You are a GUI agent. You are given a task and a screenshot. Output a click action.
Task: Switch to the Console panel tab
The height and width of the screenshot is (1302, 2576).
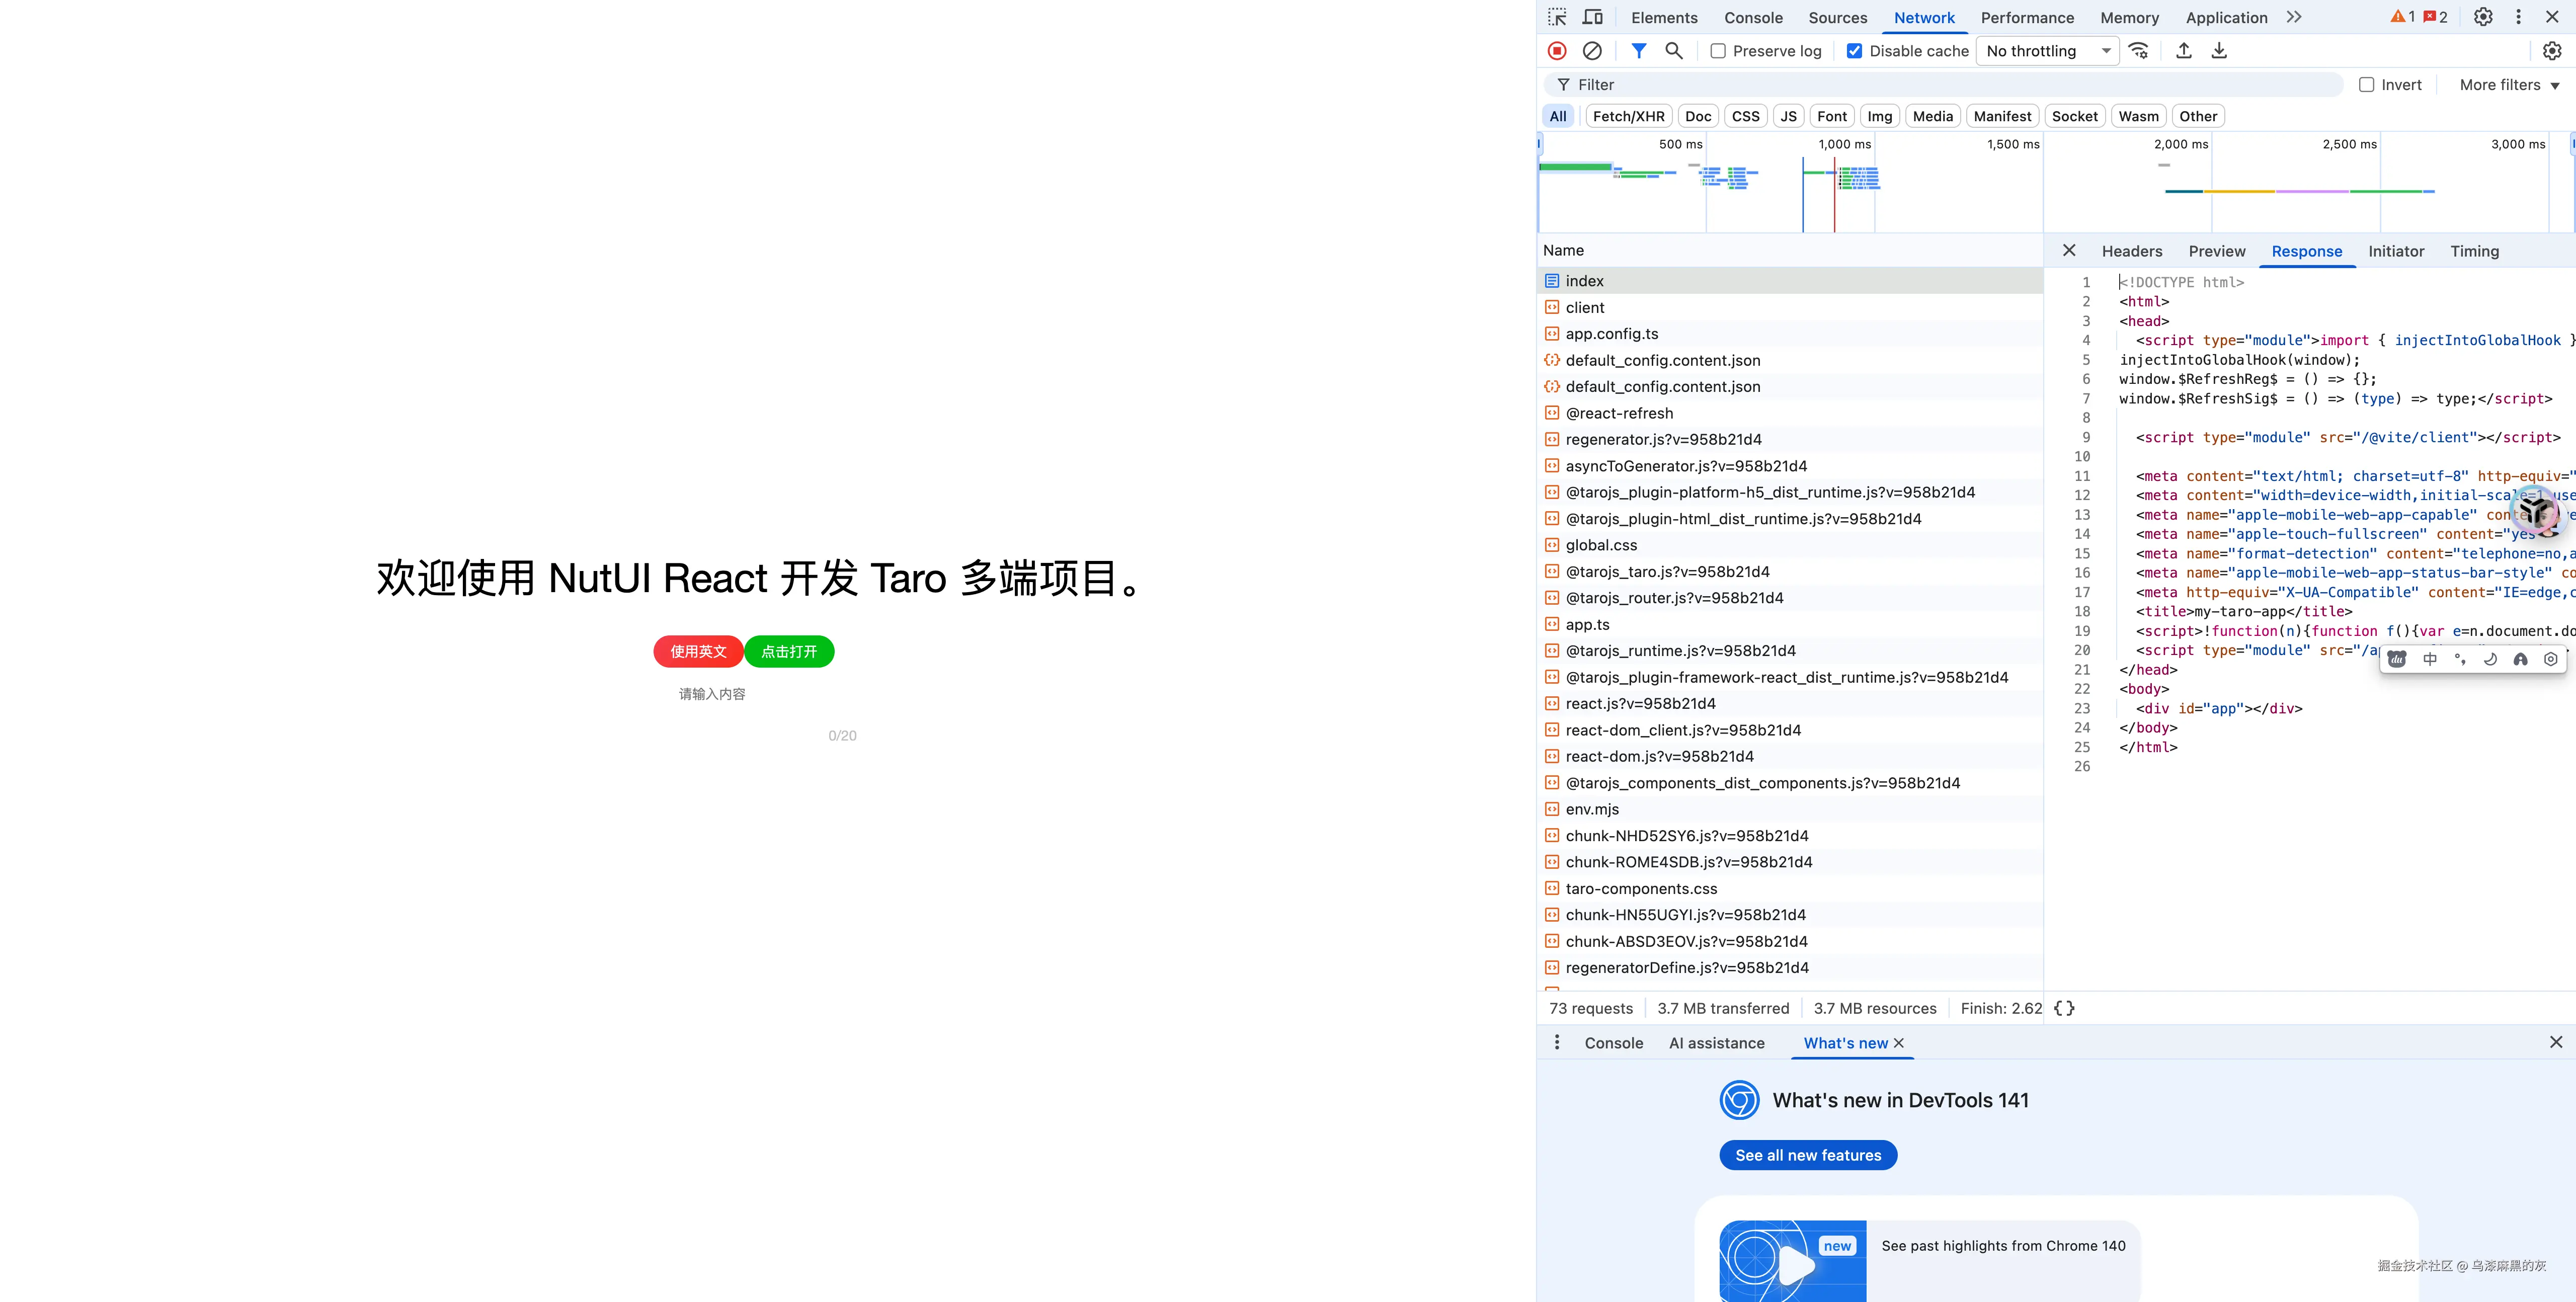pos(1753,18)
